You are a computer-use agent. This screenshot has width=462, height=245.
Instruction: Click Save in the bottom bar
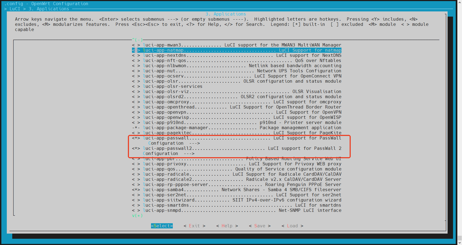[260, 226]
